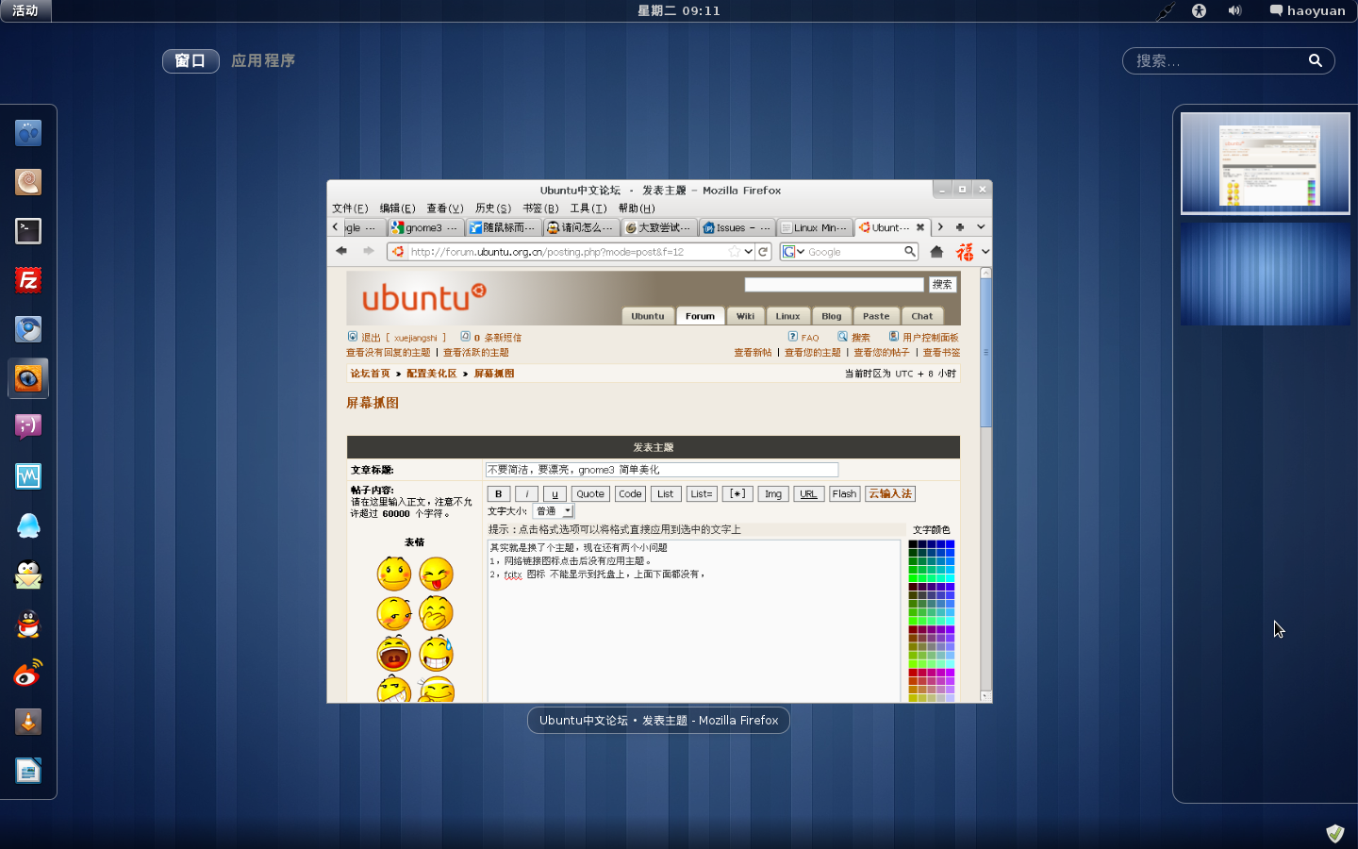1358x849 pixels.
Task: Click the Img BBCode button
Action: pyautogui.click(x=773, y=493)
